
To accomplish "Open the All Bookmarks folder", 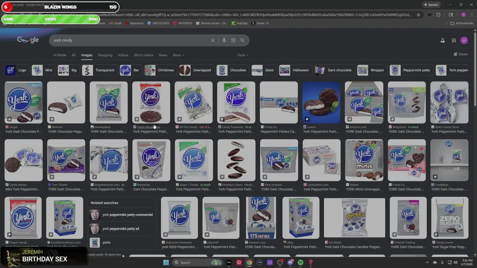I will click(x=462, y=23).
